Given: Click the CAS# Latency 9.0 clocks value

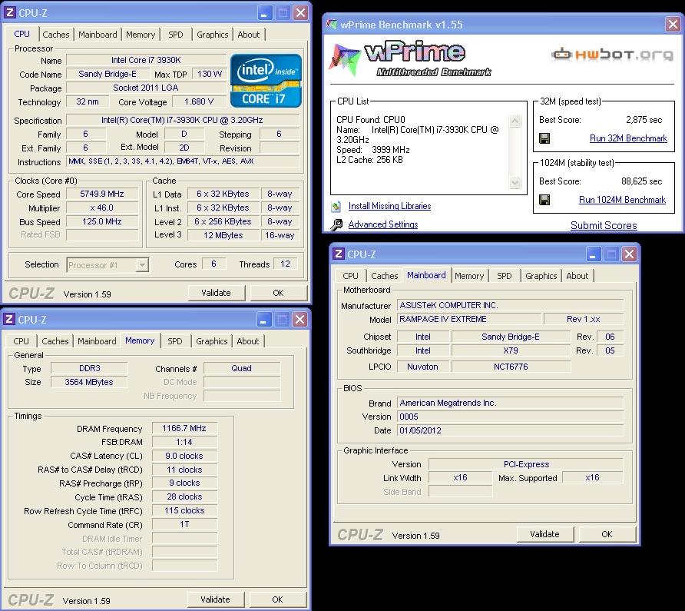Looking at the screenshot, I should 184,456.
